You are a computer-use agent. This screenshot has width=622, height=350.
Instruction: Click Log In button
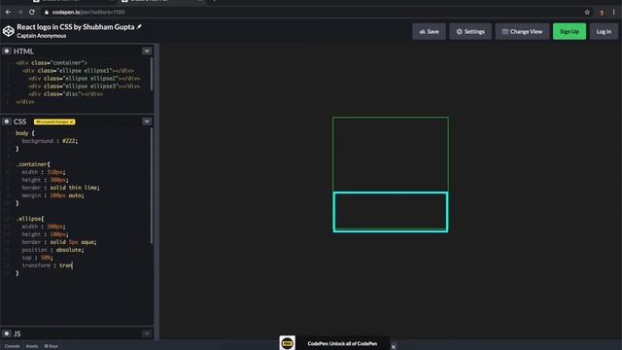[604, 31]
